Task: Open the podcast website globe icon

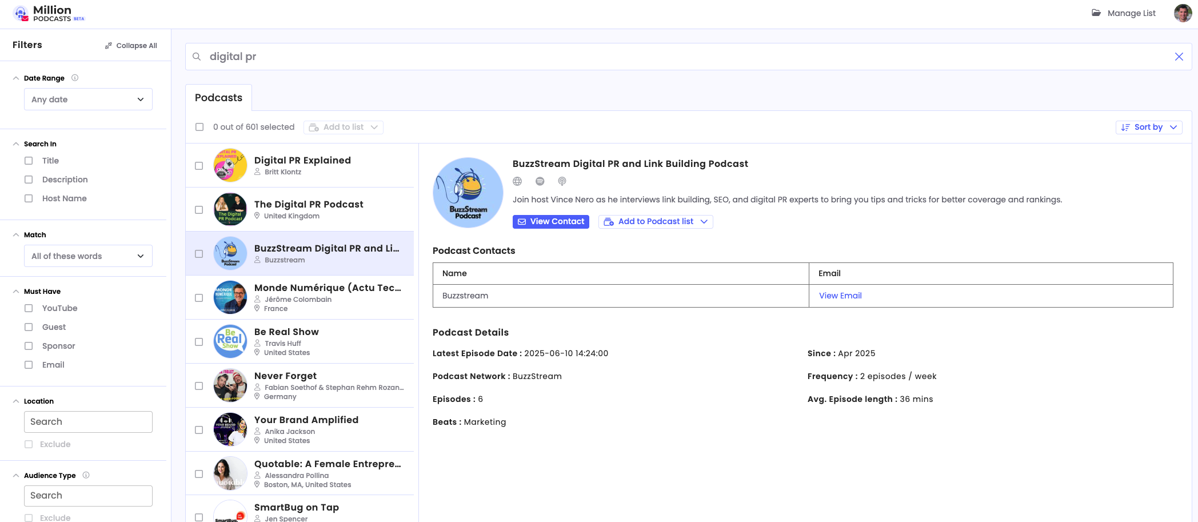Action: coord(517,181)
